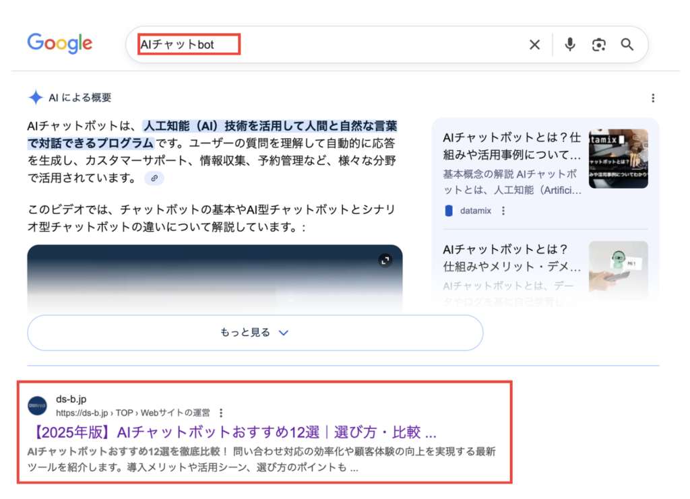This screenshot has width=690, height=499.
Task: Click the ds-b.jp site favicon
Action: click(38, 406)
